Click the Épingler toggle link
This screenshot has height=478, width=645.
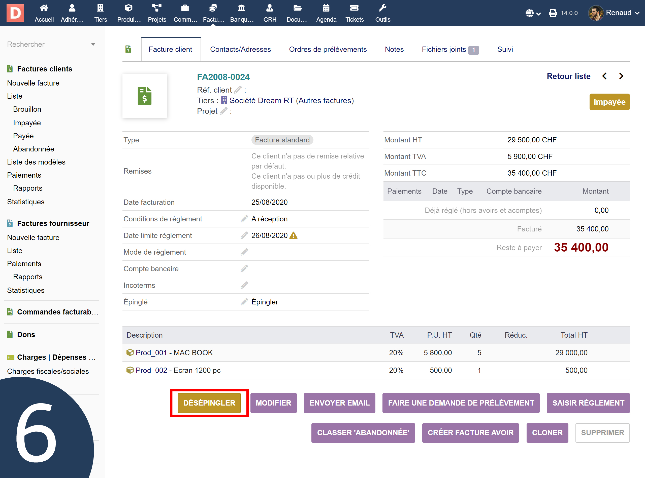(264, 302)
